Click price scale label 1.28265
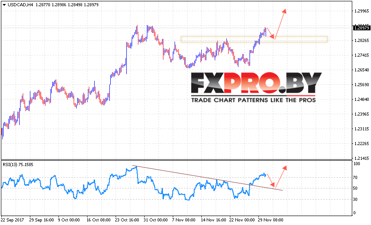371x225 pixels. (362, 41)
